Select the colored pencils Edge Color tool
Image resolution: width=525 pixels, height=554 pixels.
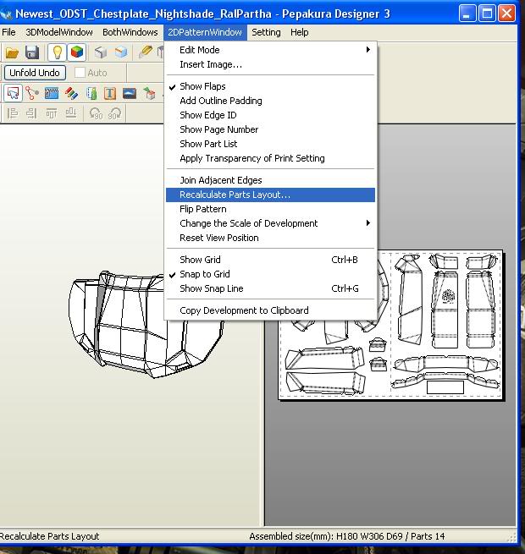click(71, 93)
